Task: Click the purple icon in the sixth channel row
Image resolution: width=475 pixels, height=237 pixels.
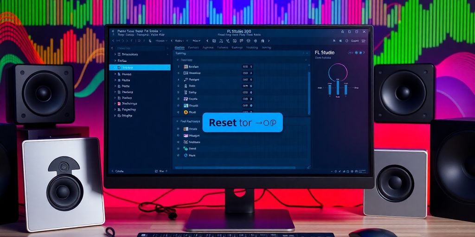Action: 186,99
